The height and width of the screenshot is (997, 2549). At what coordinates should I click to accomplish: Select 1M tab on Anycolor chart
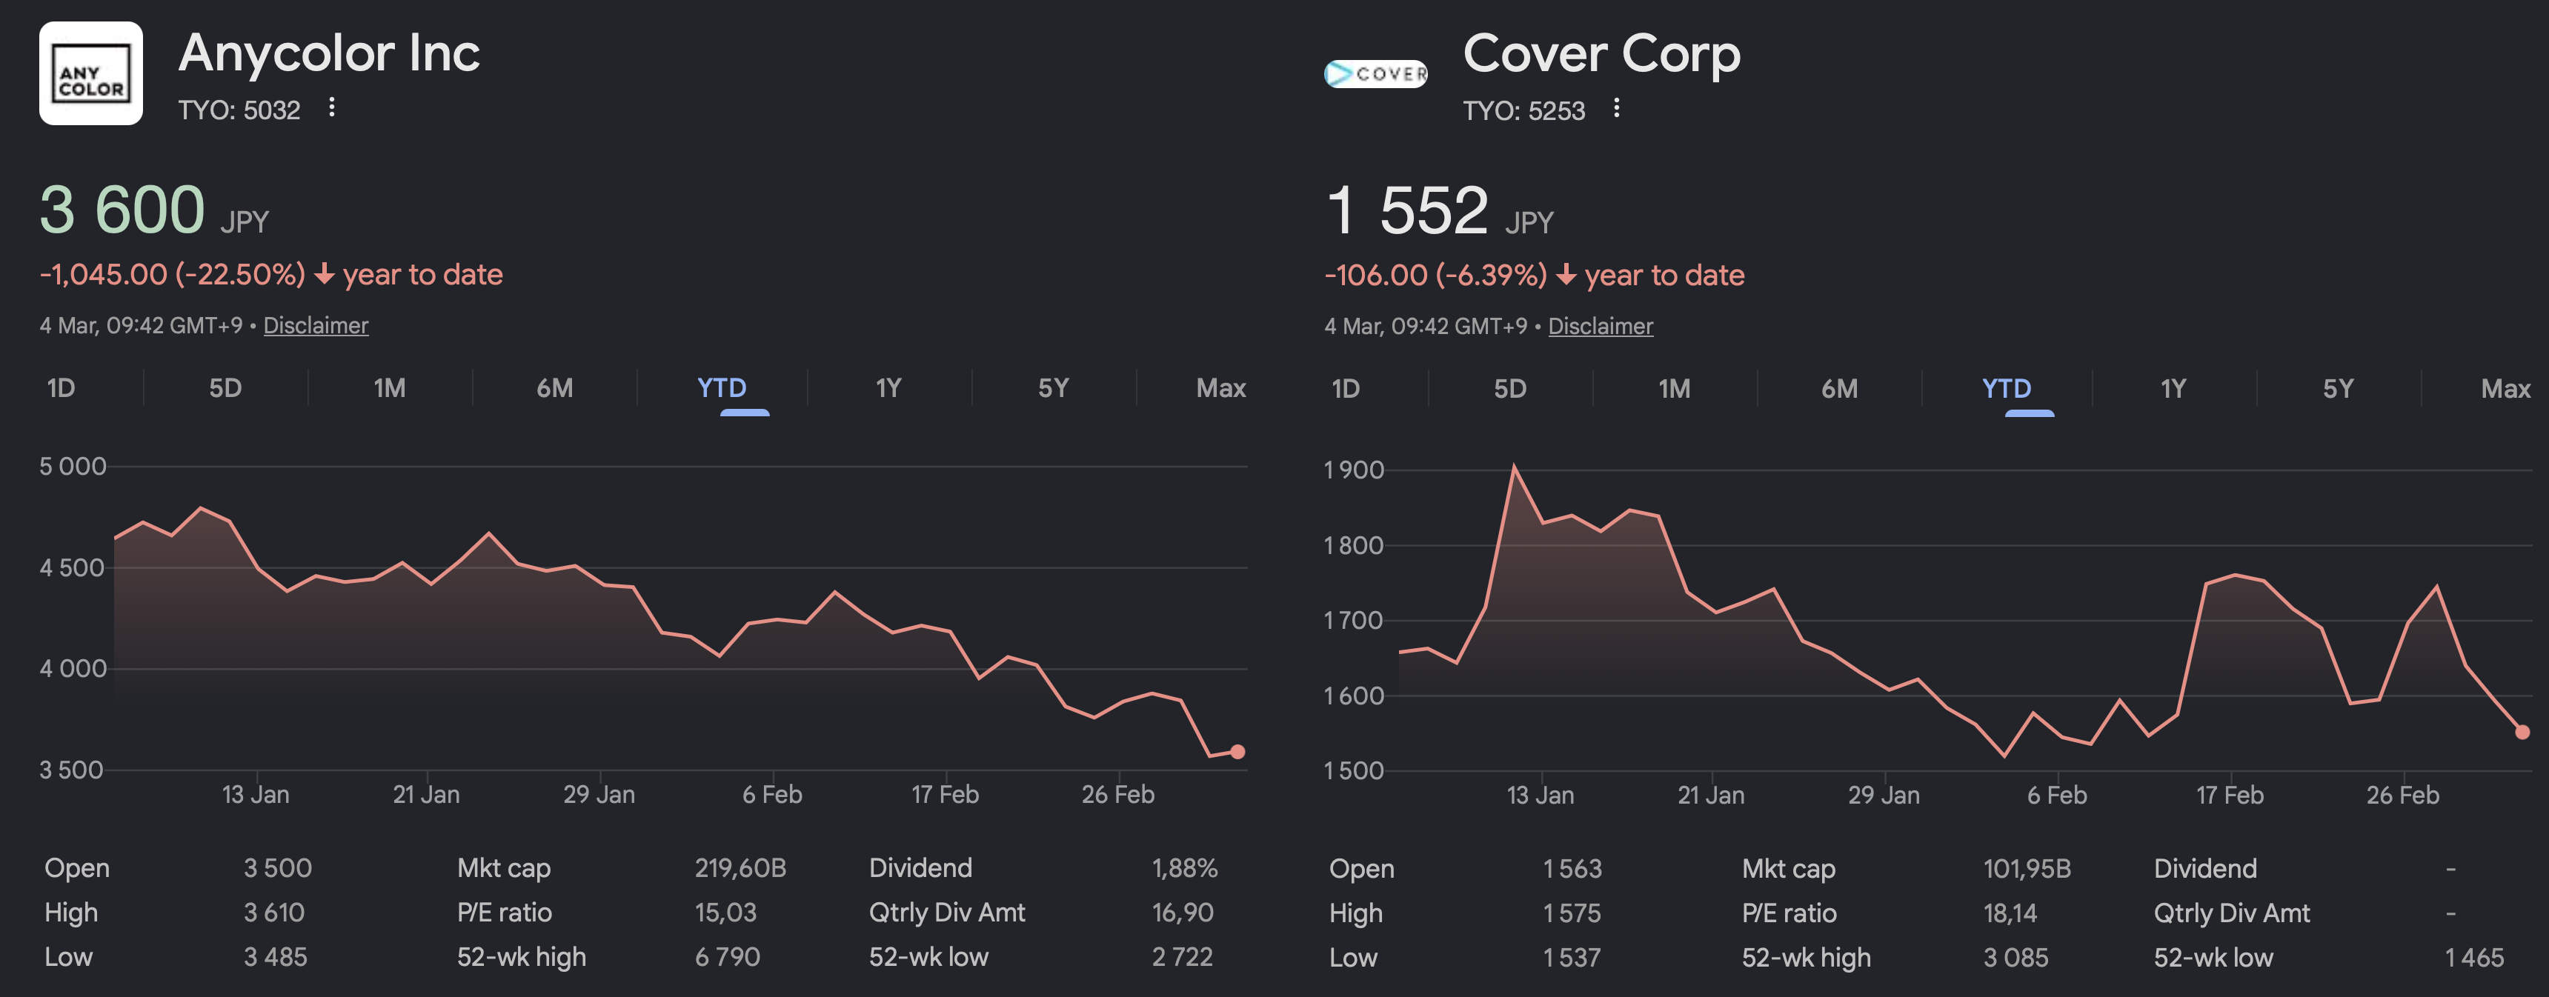tap(389, 387)
